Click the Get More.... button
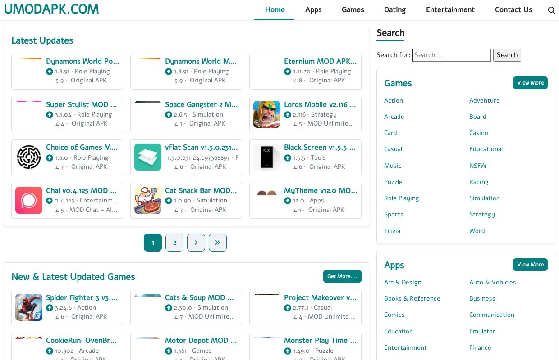 tap(342, 276)
